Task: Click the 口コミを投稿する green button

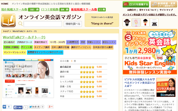Action: point(136,5)
